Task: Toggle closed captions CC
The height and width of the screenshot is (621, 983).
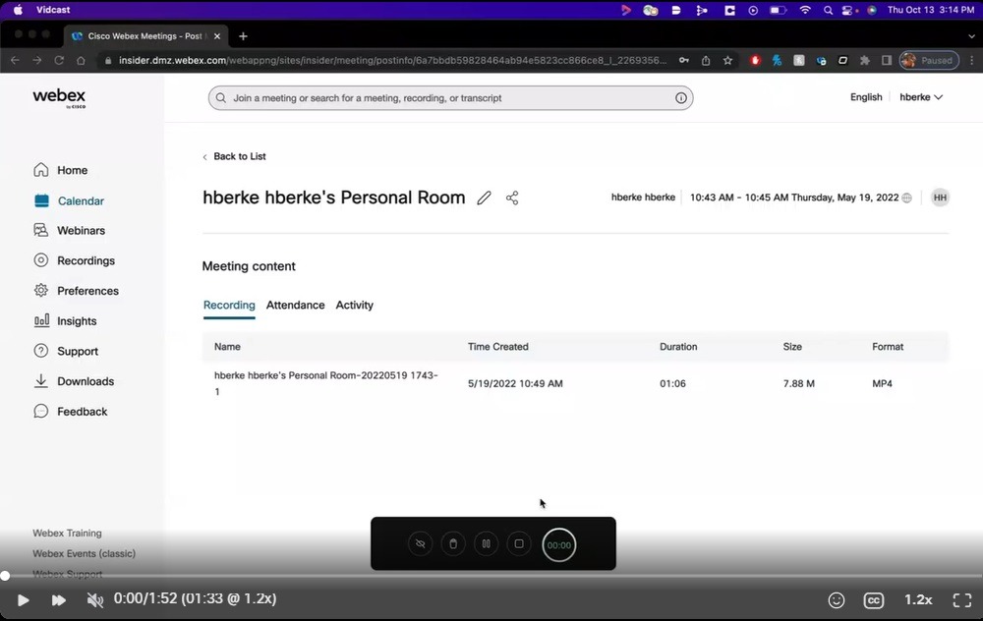Action: 873,600
